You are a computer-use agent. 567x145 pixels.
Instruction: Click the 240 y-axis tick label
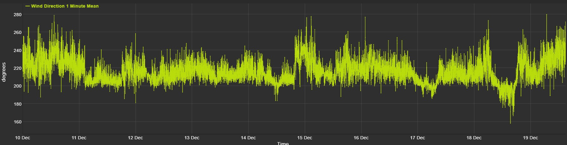[x=17, y=50]
